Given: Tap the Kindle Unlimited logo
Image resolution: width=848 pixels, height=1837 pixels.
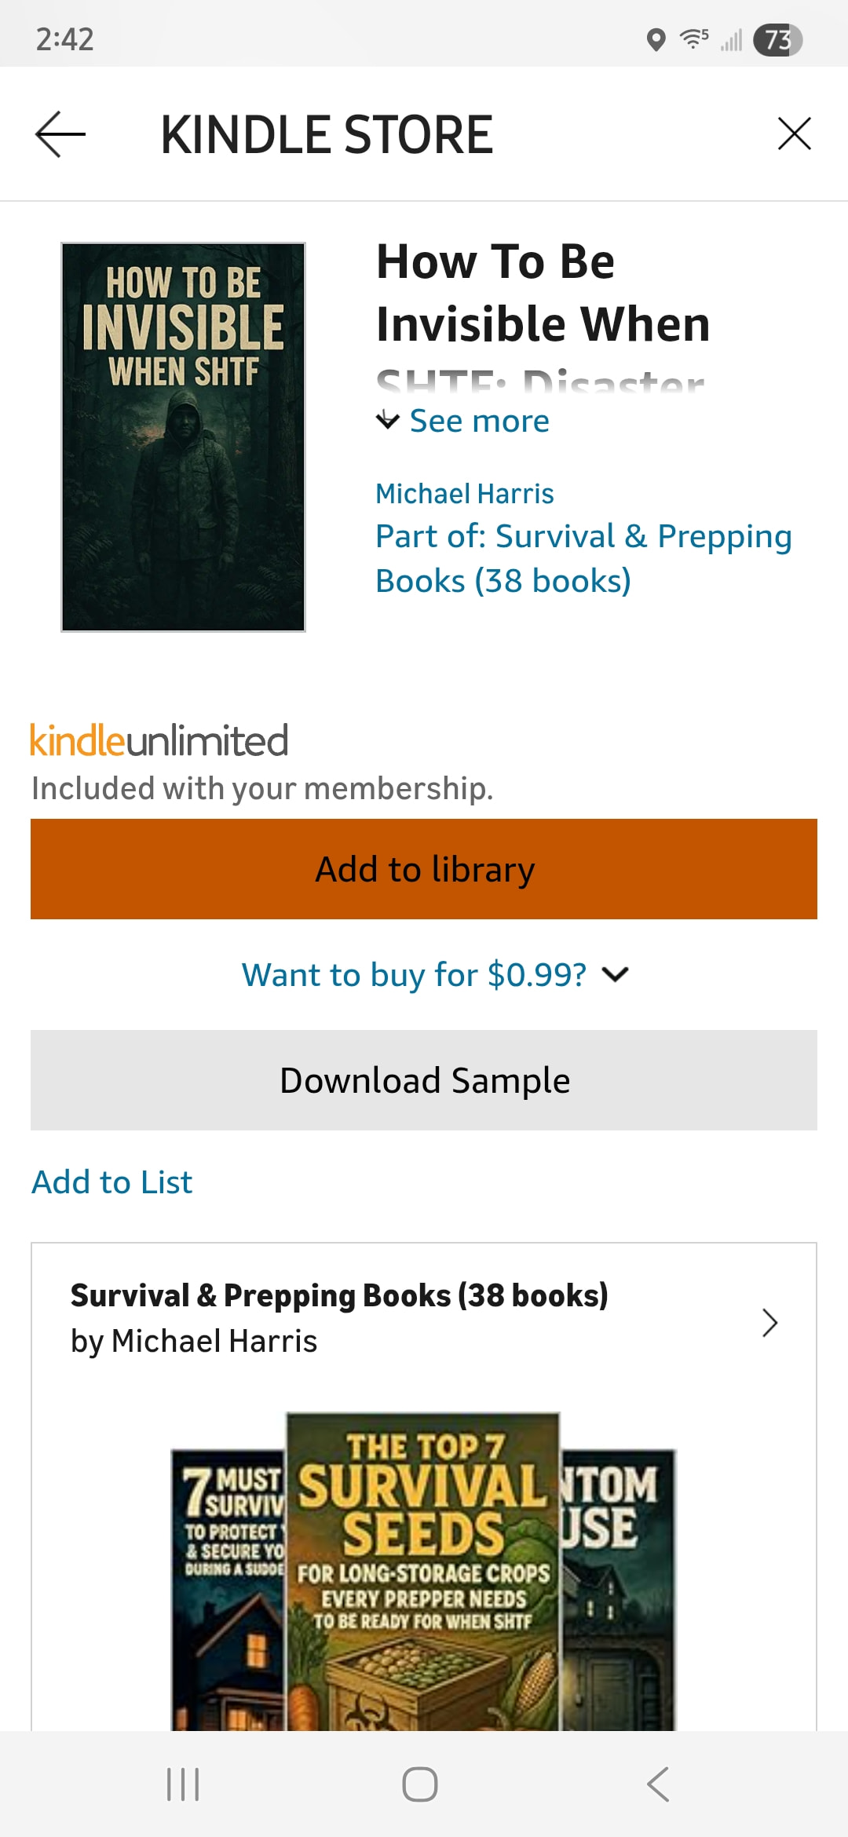Looking at the screenshot, I should 159,740.
